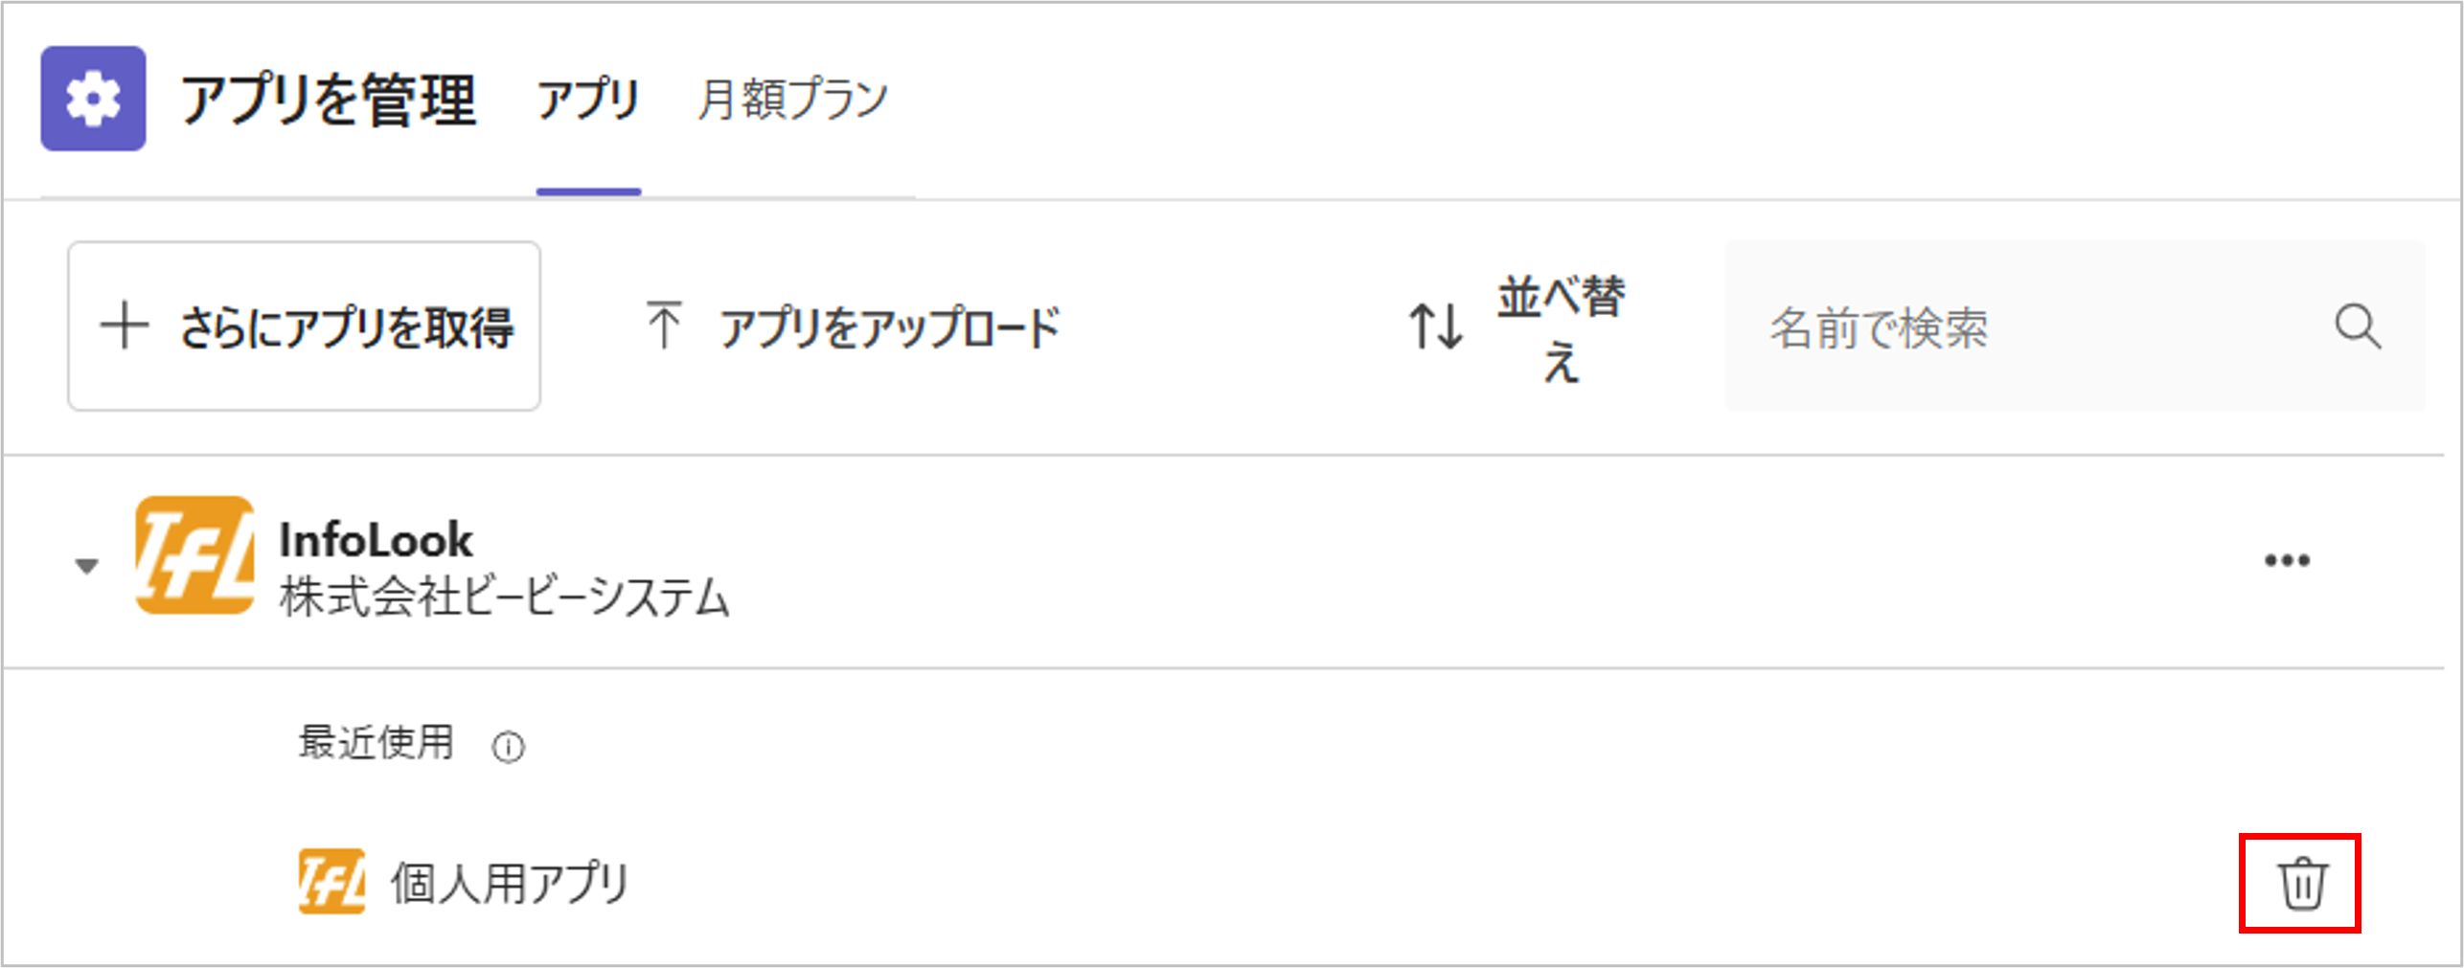This screenshot has height=968, width=2464.
Task: Click the 株式会社ビービーシステム publisher text
Action: point(504,597)
